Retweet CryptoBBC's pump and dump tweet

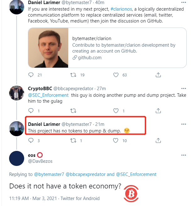[73, 111]
